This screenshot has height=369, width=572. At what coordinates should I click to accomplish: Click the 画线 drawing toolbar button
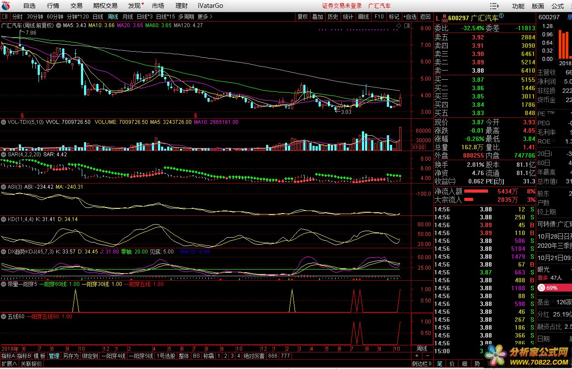[363, 17]
